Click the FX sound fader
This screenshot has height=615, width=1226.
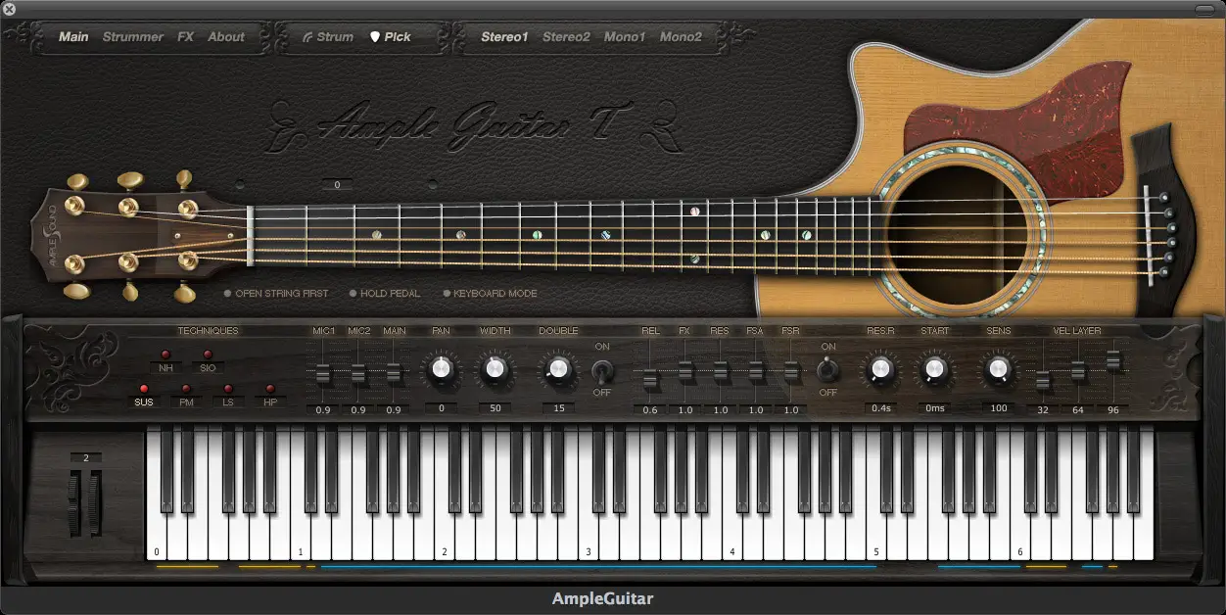(x=685, y=372)
